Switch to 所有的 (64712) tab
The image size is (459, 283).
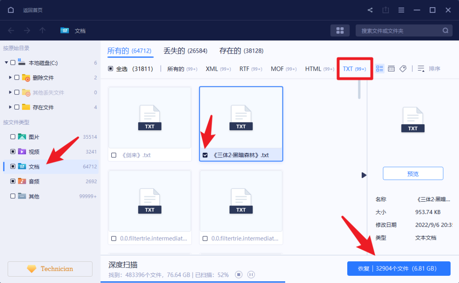point(129,51)
